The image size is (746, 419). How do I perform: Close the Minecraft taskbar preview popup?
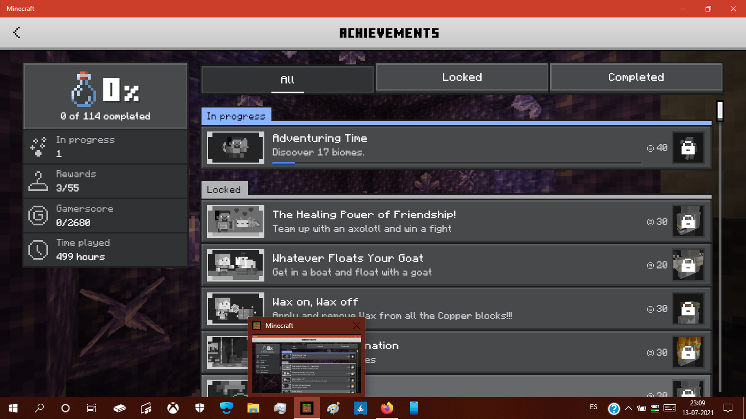click(357, 326)
